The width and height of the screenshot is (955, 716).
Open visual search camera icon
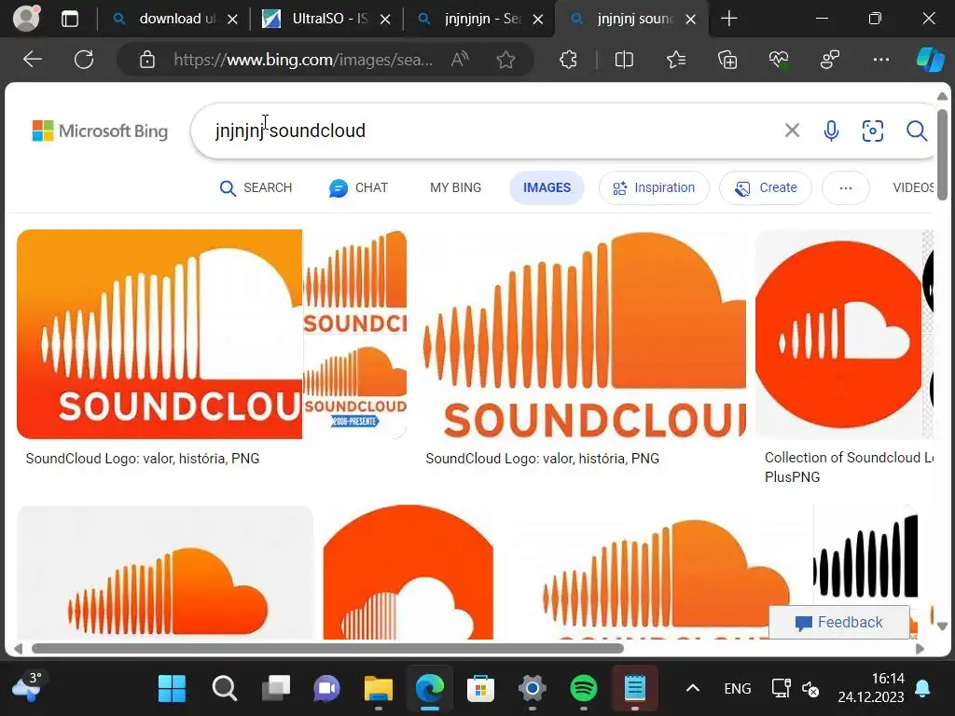tap(873, 131)
